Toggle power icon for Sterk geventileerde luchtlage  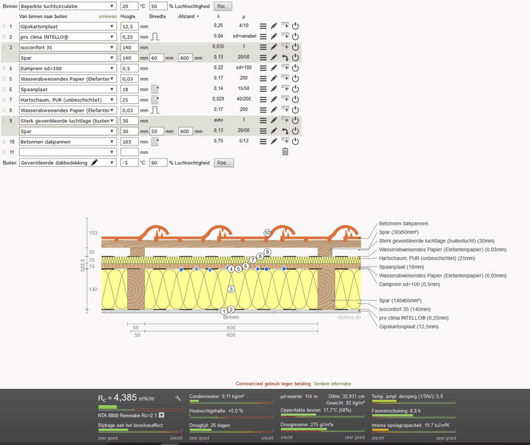point(295,120)
